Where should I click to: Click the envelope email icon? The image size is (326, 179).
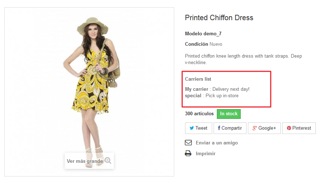[x=188, y=143]
